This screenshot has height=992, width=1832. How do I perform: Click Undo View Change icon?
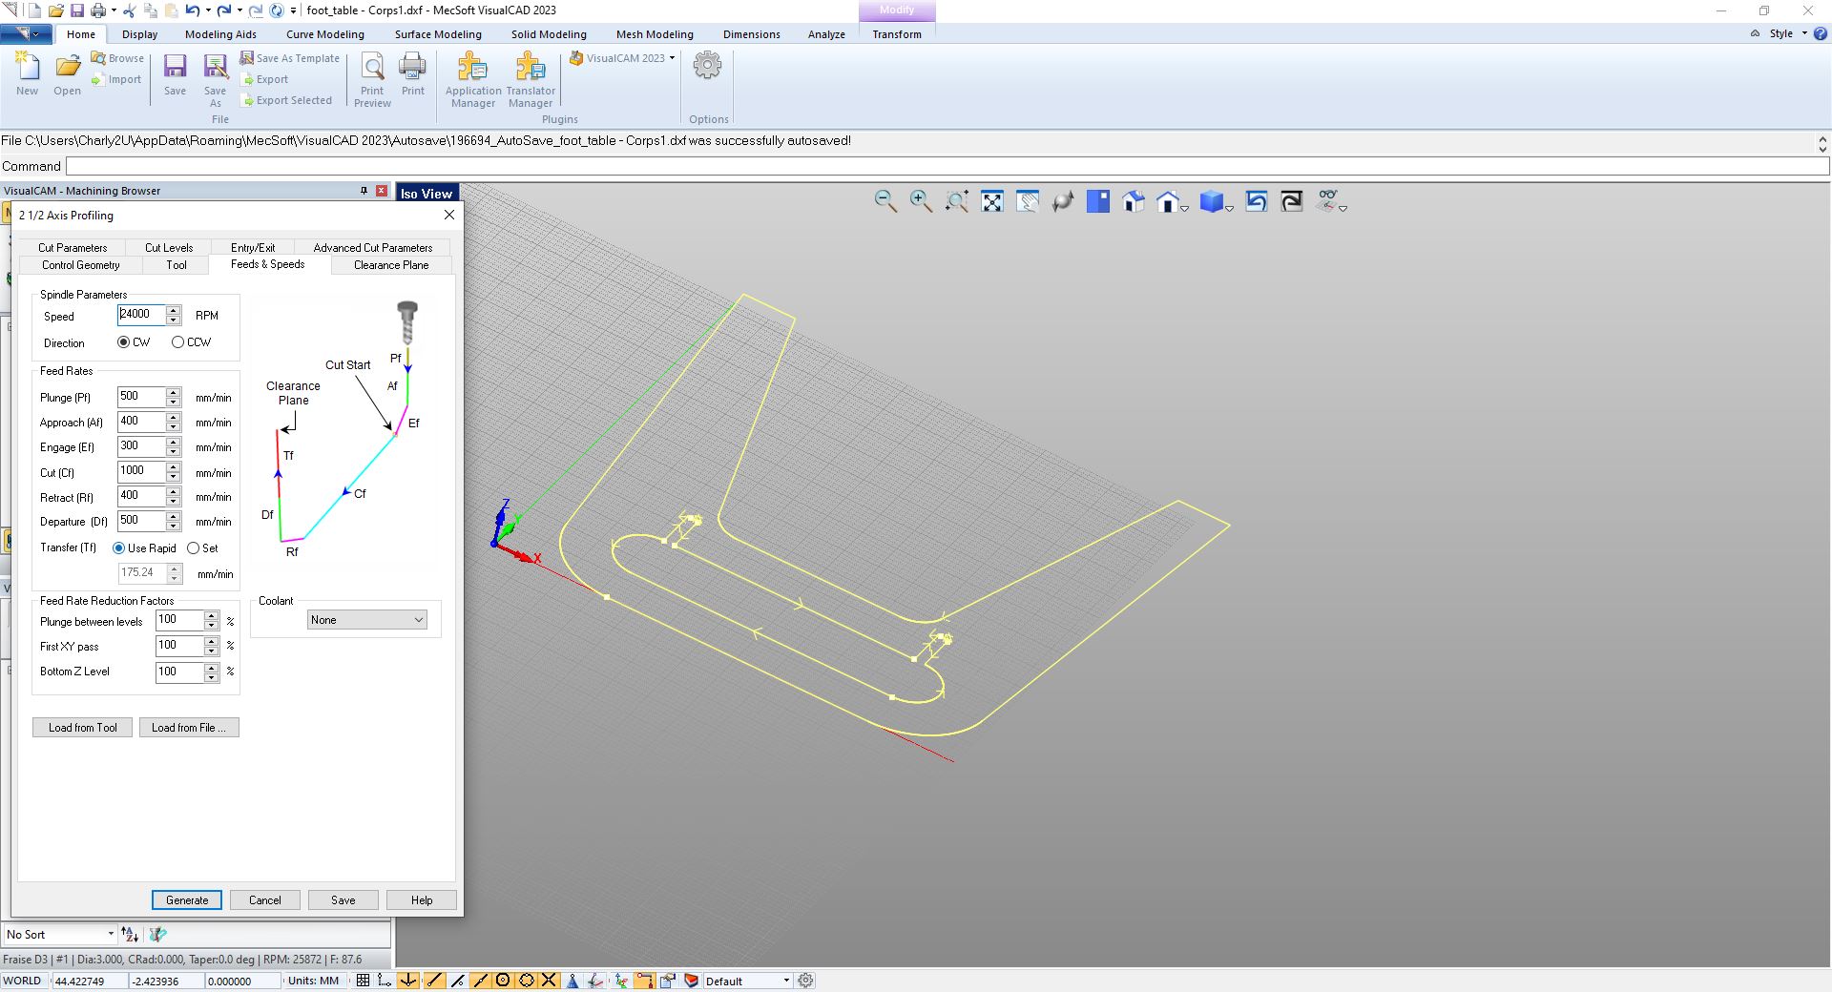[x=1257, y=201]
